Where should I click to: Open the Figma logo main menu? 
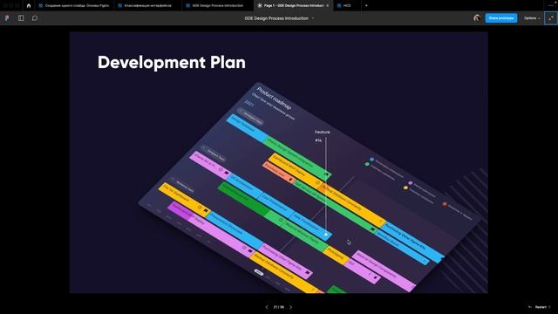[7, 18]
